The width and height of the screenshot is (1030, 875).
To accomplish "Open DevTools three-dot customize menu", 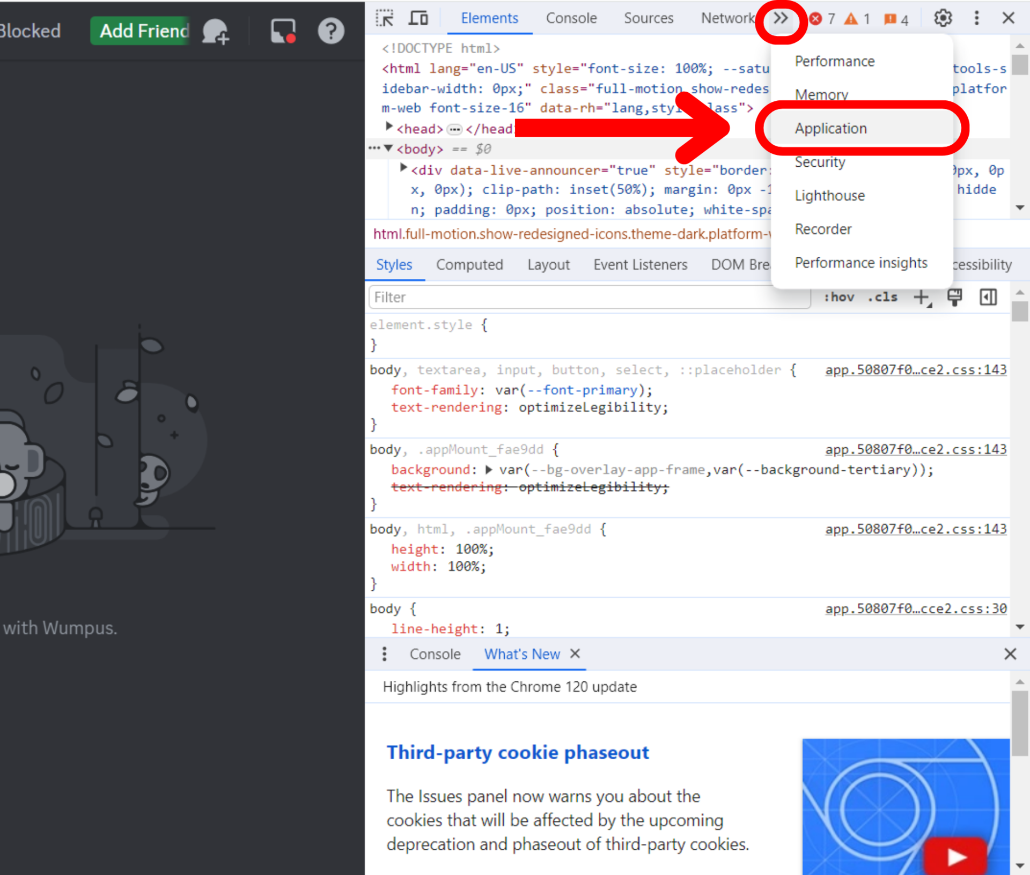I will pyautogui.click(x=976, y=18).
